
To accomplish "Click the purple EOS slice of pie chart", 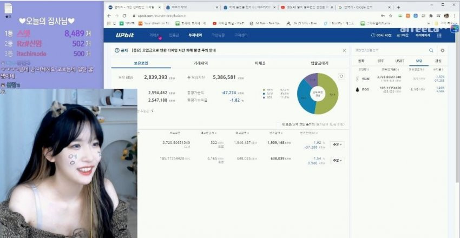I will tap(311, 80).
